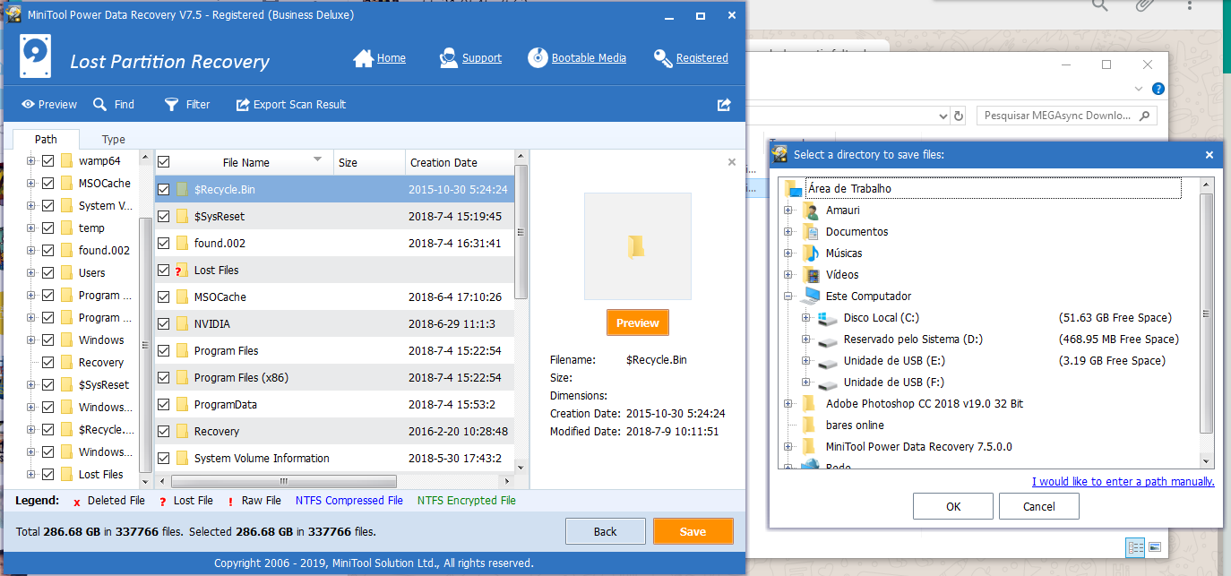The width and height of the screenshot is (1231, 576).
Task: Switch Explorer to details view
Action: pyautogui.click(x=1135, y=546)
